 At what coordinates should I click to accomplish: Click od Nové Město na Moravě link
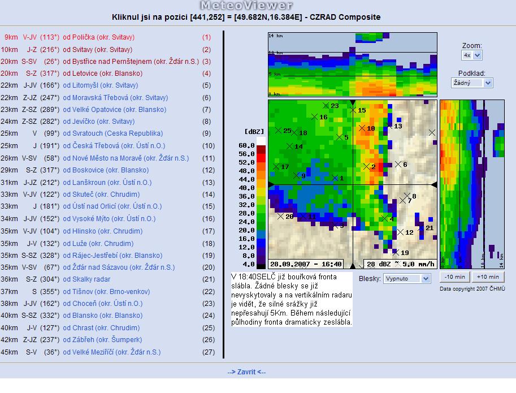click(126, 158)
